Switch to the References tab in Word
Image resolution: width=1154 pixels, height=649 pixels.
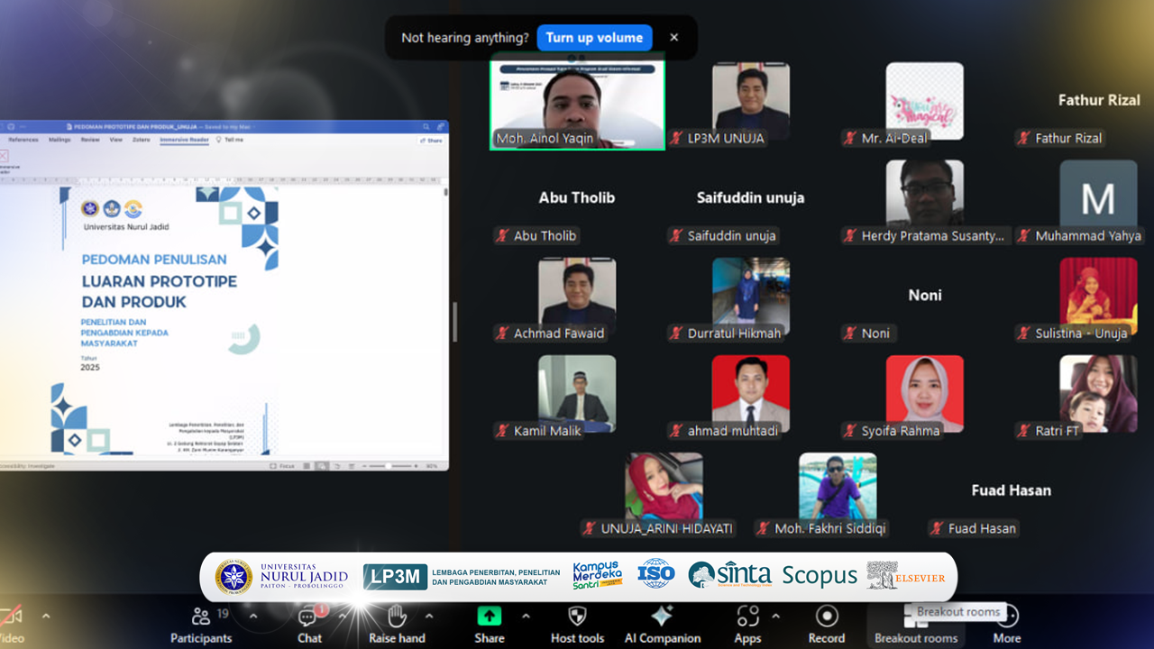tap(23, 140)
